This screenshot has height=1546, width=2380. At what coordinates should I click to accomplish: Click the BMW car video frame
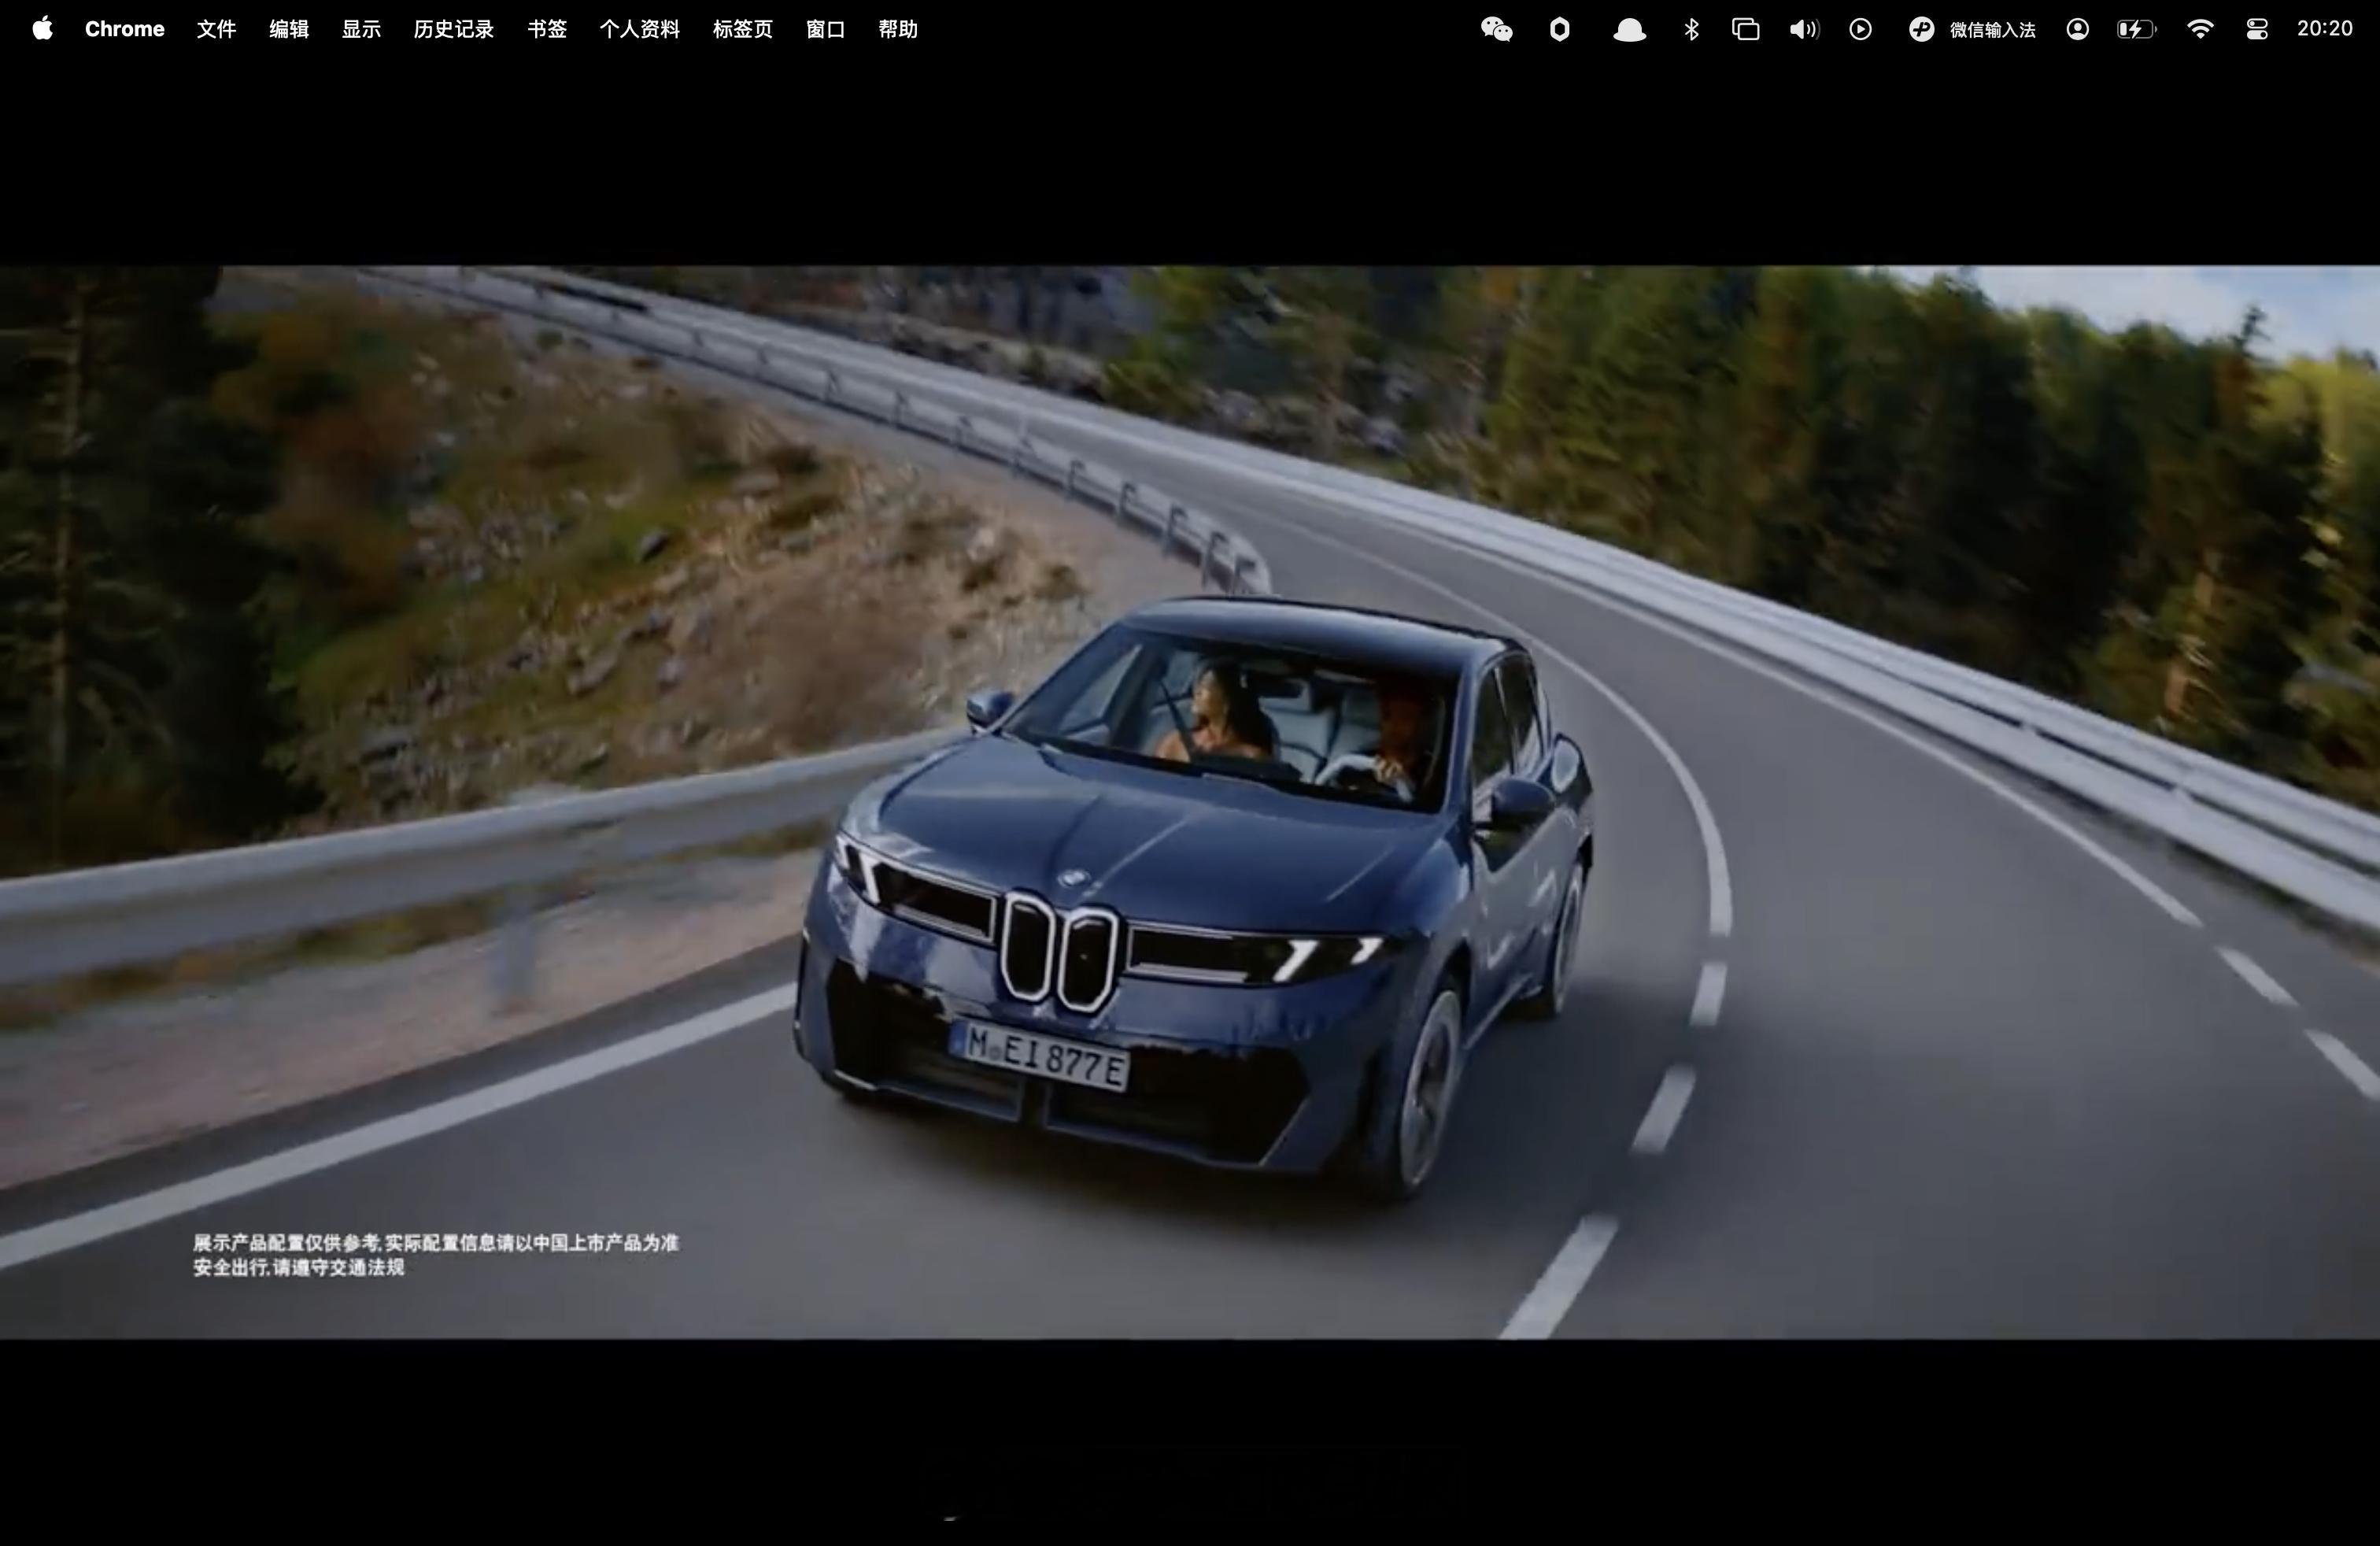(x=1190, y=802)
